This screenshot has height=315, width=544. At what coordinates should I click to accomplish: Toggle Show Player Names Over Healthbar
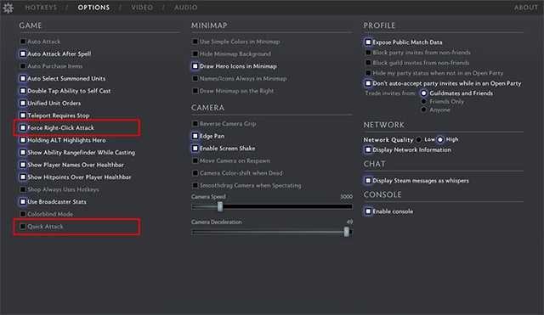coord(23,165)
